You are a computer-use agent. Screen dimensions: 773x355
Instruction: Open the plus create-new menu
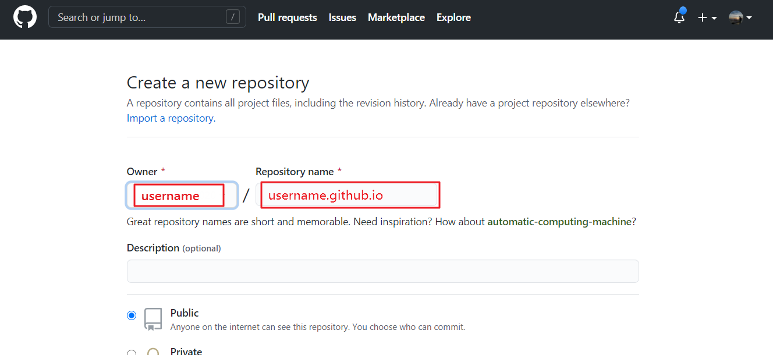pyautogui.click(x=707, y=17)
